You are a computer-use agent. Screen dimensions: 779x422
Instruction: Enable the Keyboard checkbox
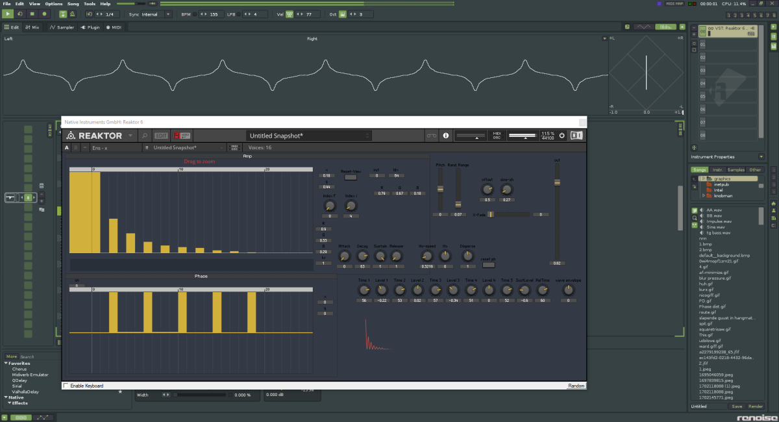(66, 386)
